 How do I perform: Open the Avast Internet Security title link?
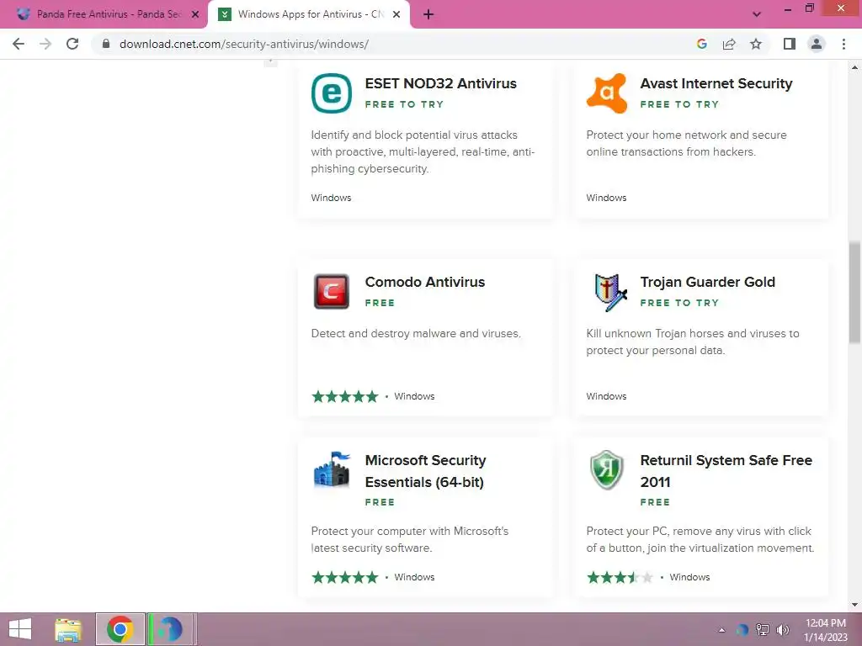(x=716, y=83)
